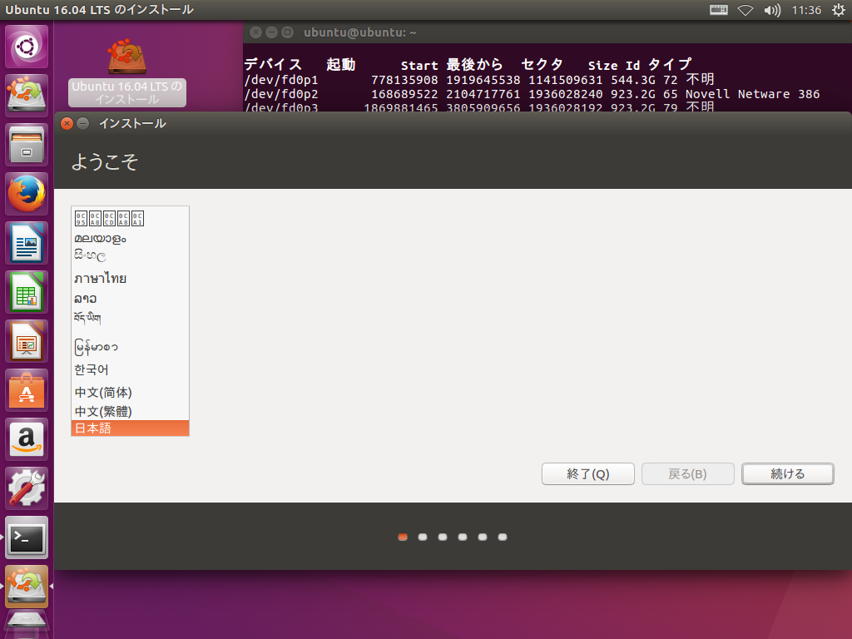Select the language shown as unrendered boxes
The image size is (852, 639).
[x=131, y=218]
